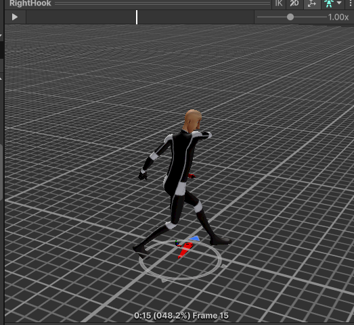The image size is (354, 325).
Task: Click the collapse arrow at left edge
Action: pos(1,36)
